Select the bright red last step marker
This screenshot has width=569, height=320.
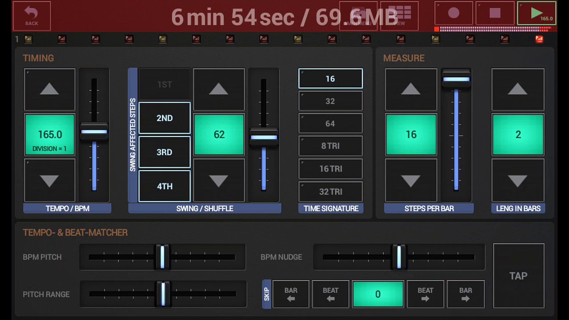coord(539,39)
